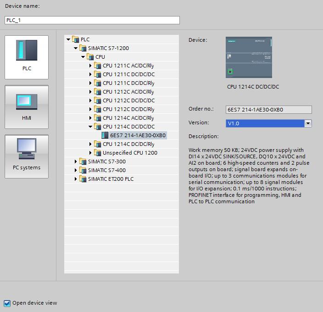The height and width of the screenshot is (312, 323).
Task: Click the CPU 1214C device image thumbnail
Action: point(249,57)
